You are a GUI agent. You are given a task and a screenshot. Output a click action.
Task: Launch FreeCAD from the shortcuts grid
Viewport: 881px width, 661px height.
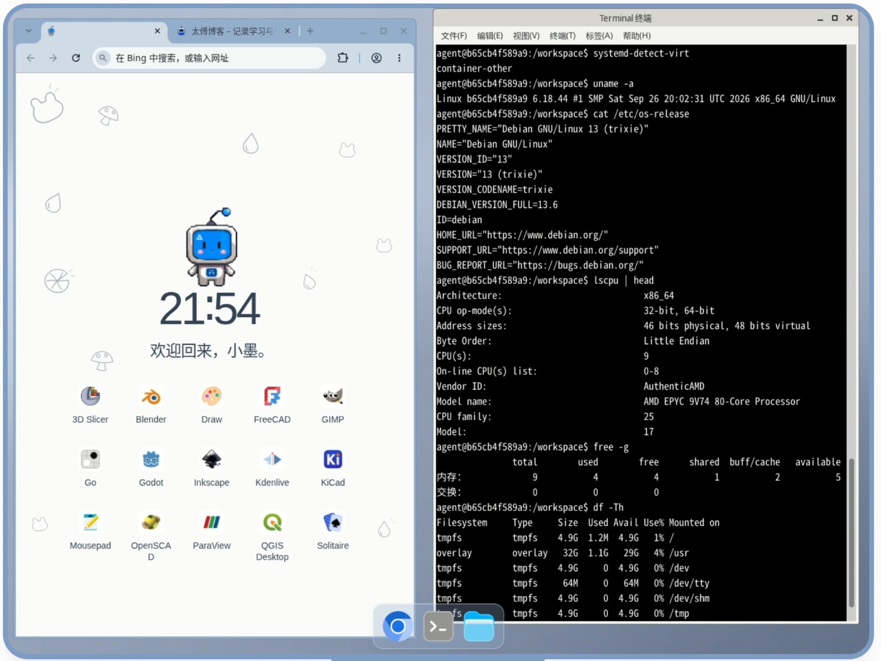[x=272, y=397]
